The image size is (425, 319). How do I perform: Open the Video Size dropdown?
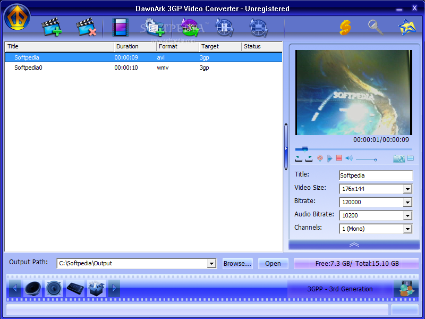click(x=407, y=189)
